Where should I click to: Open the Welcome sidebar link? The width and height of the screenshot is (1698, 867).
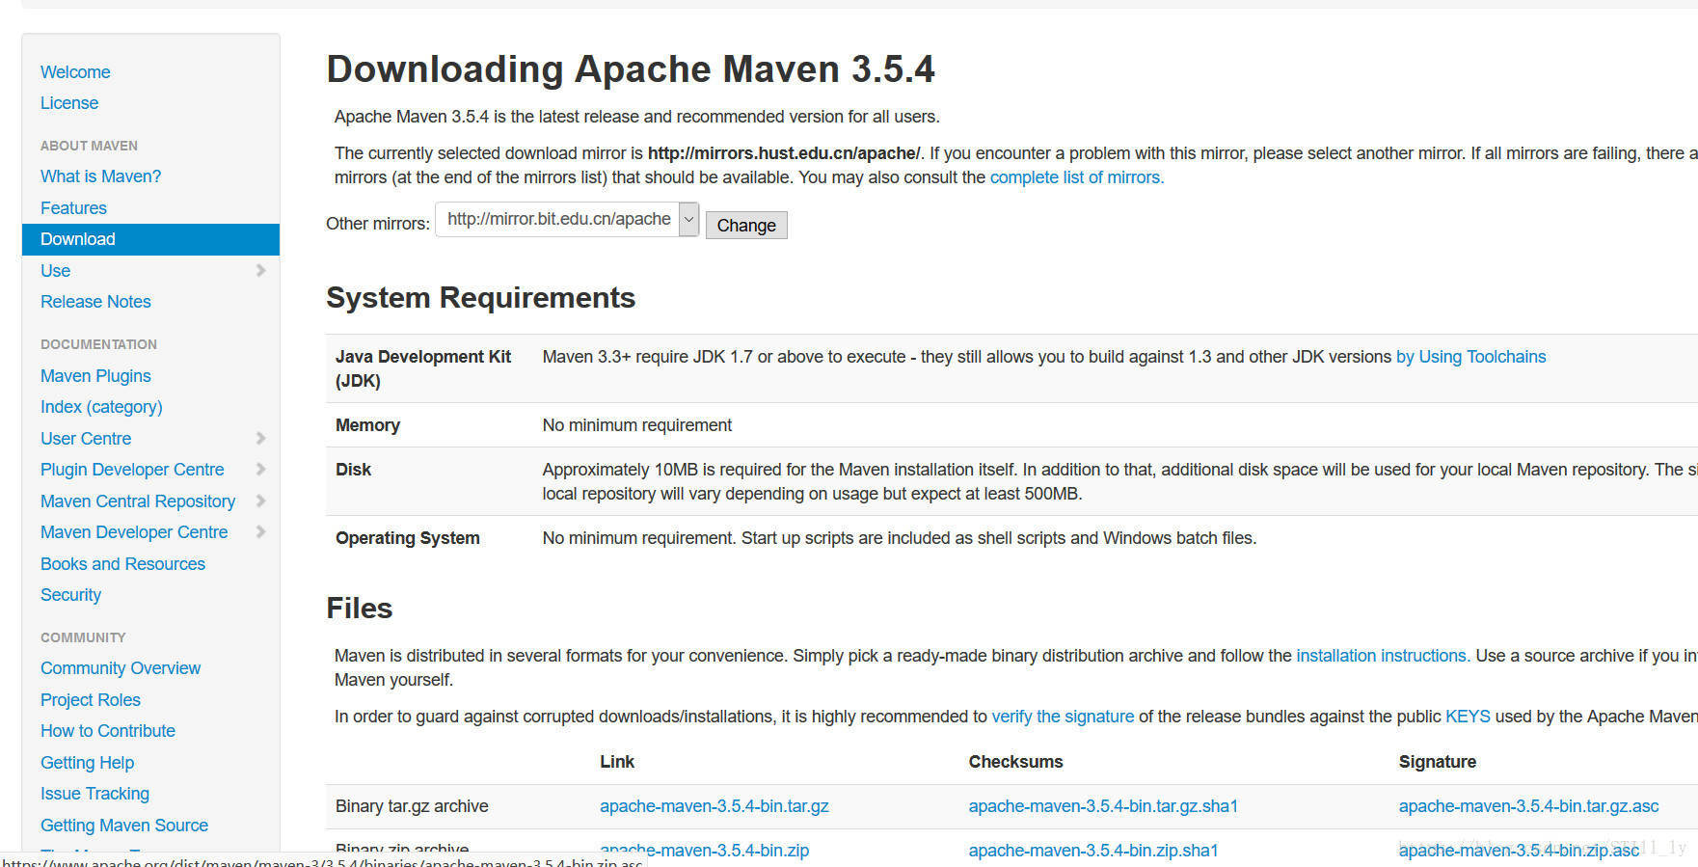tap(75, 72)
